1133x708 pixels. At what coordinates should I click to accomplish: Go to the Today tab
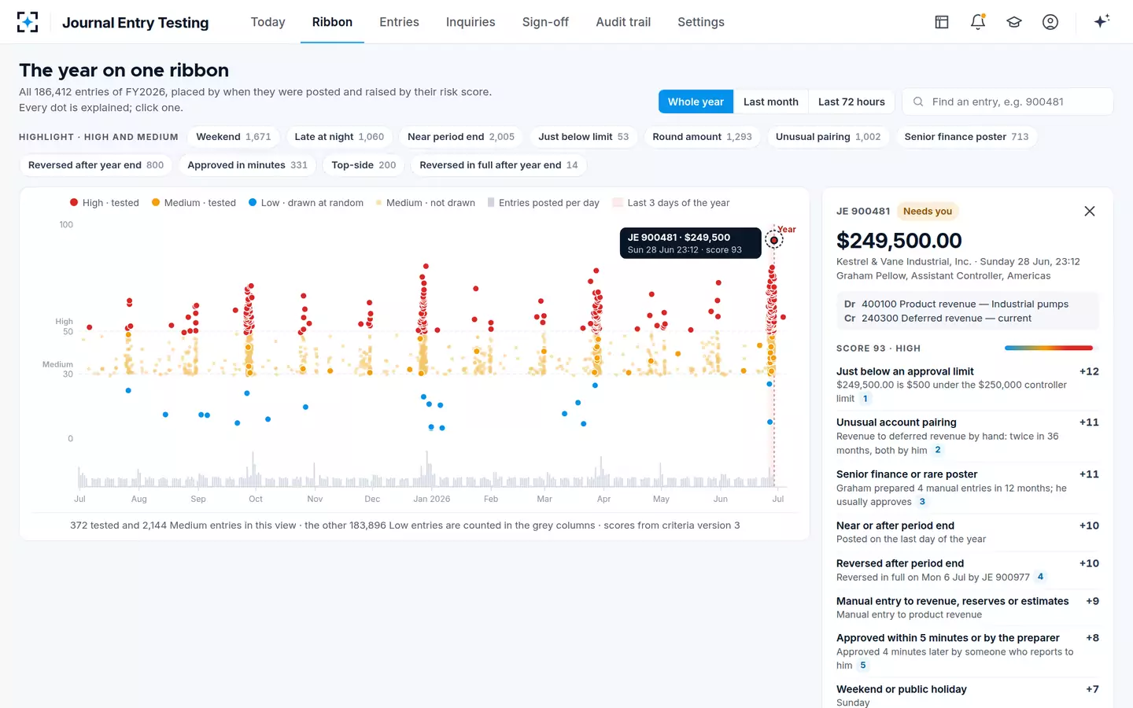click(268, 22)
